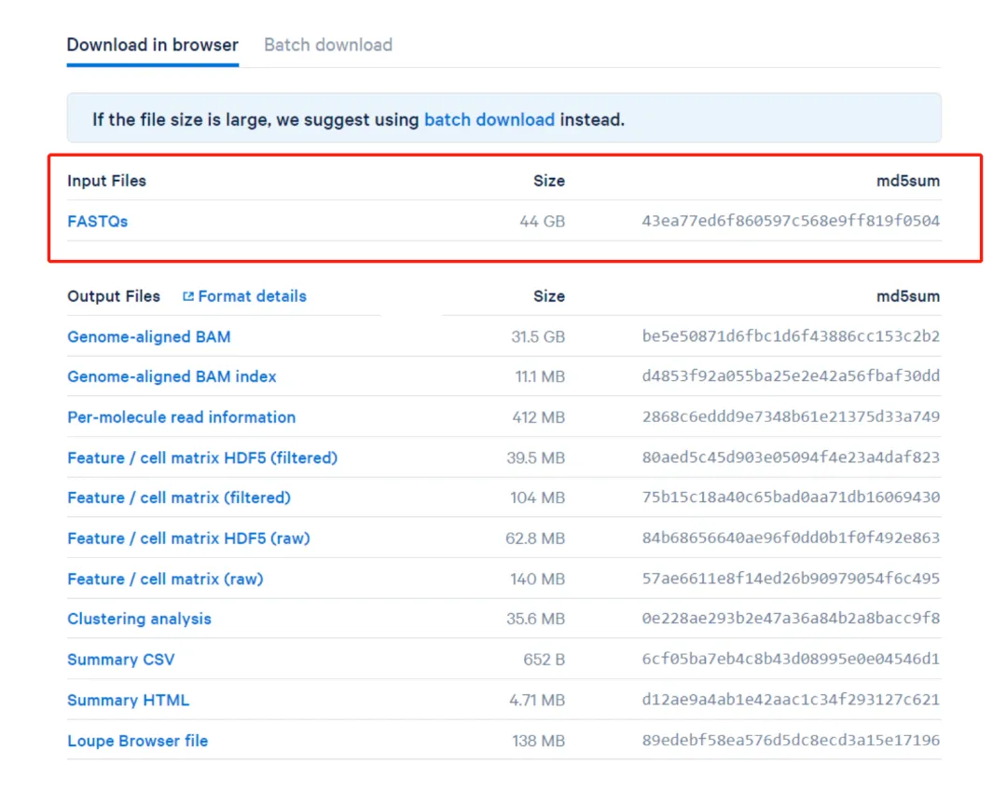This screenshot has height=791, width=1007.
Task: Click the Loupe Browser file md5sum hash
Action: pyautogui.click(x=791, y=741)
